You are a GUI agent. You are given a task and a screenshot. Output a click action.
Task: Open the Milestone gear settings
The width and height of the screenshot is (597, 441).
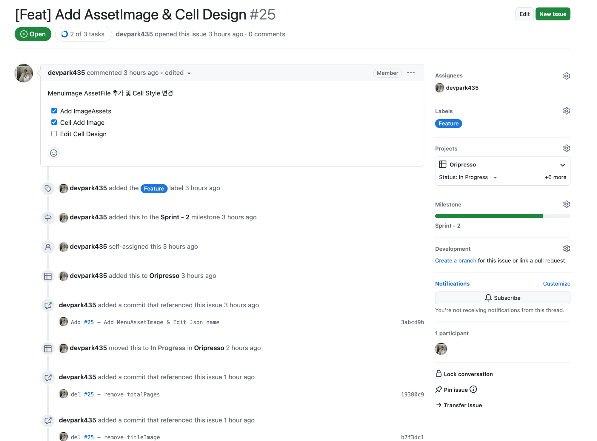click(x=566, y=204)
